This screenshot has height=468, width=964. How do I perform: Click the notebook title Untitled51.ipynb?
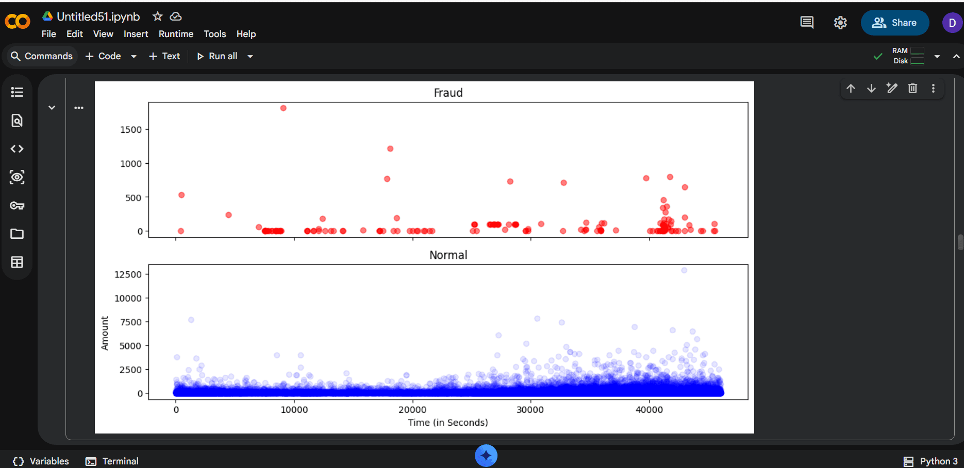pyautogui.click(x=98, y=16)
